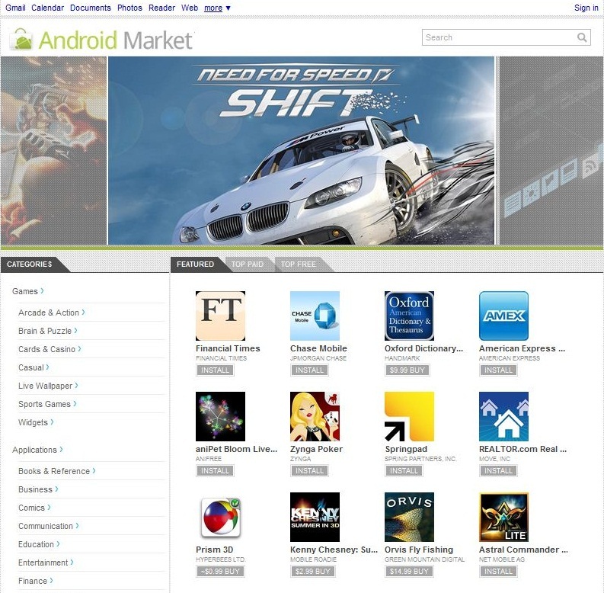Screen dimensions: 604x593
Task: Click the search magnifier icon
Action: tap(582, 37)
